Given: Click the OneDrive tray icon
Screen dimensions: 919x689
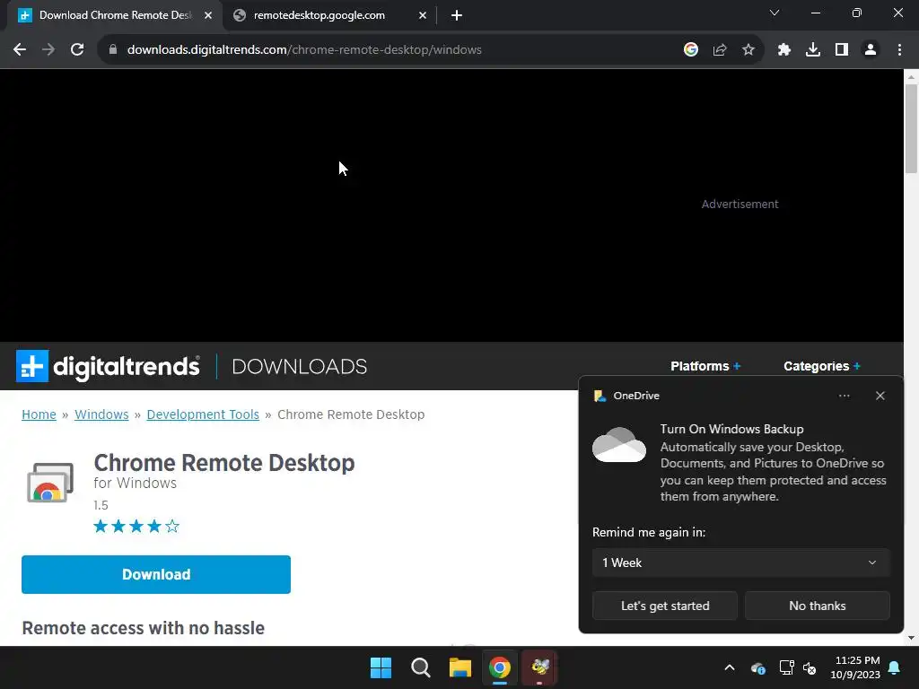Looking at the screenshot, I should [x=757, y=667].
